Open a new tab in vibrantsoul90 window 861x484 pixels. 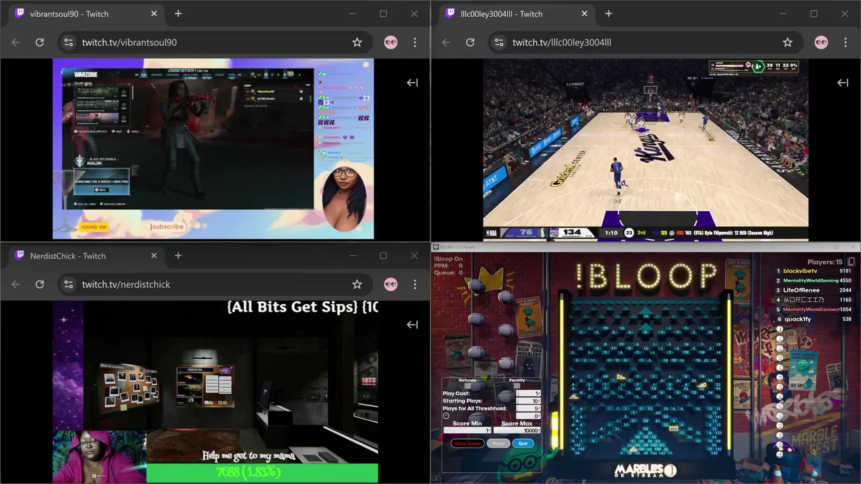coord(178,13)
